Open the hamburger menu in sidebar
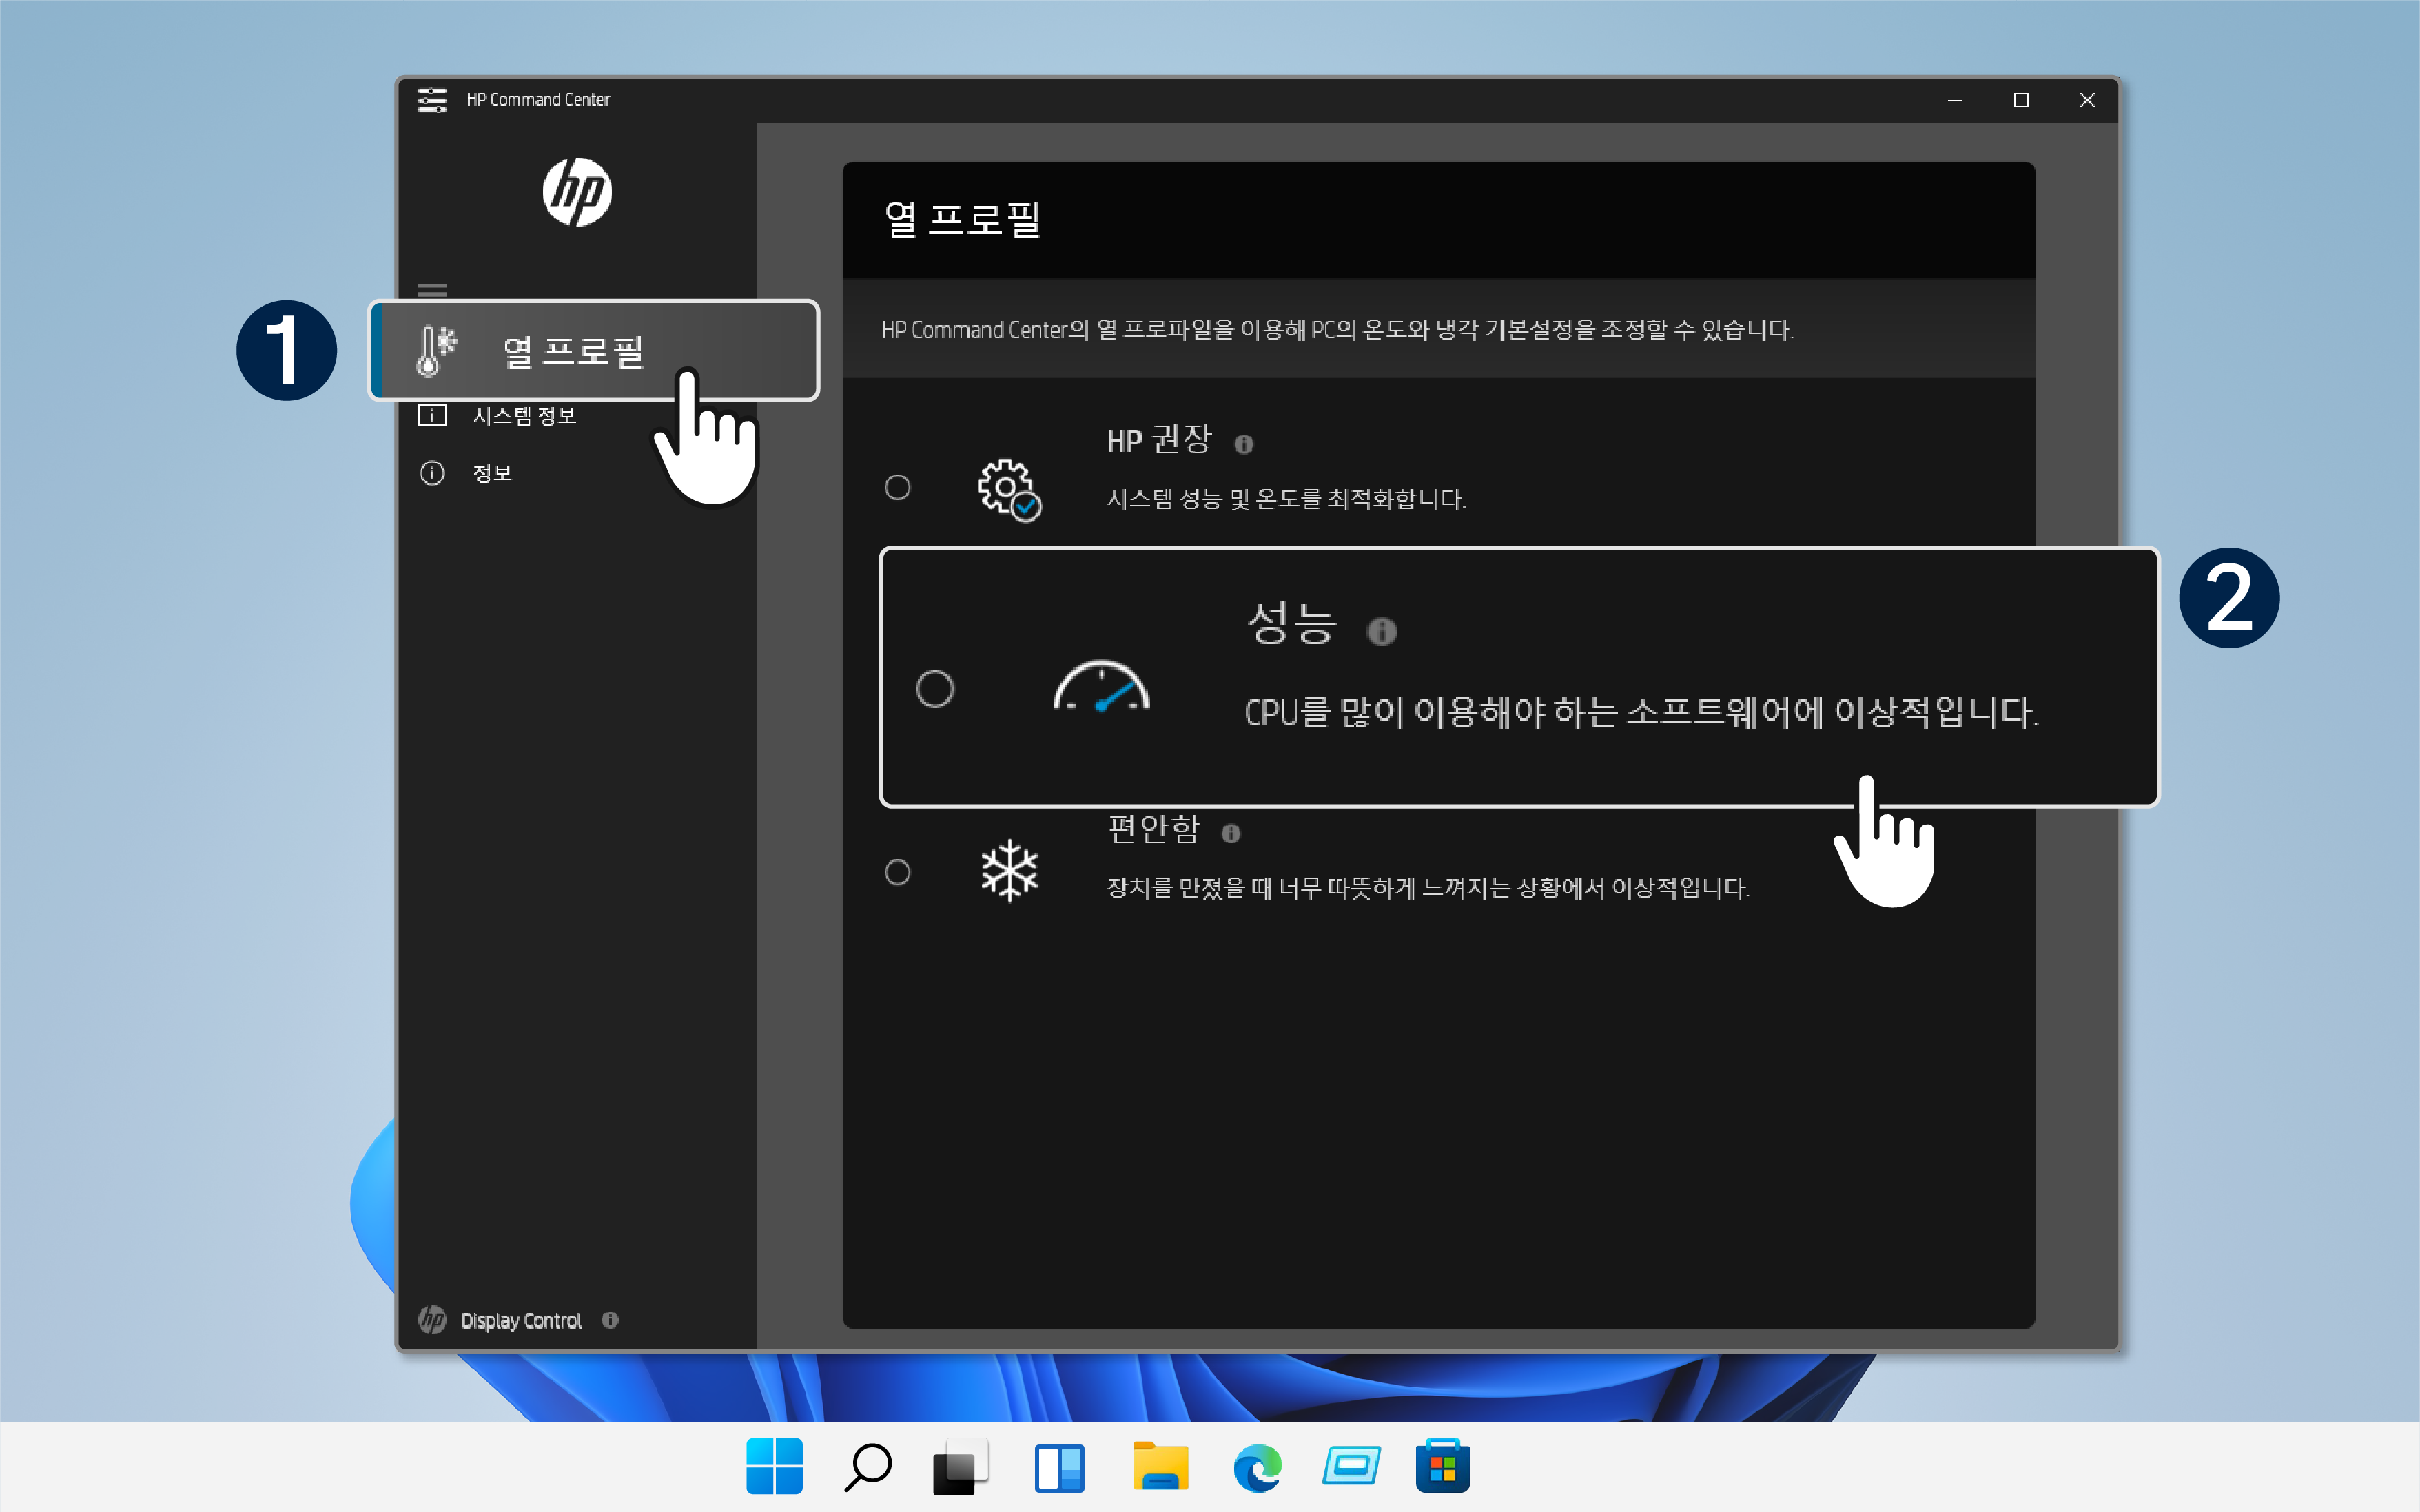 click(x=433, y=289)
